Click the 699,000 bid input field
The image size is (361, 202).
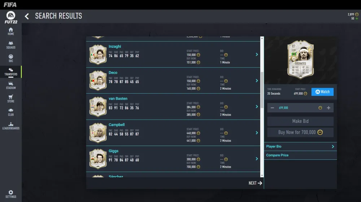pyautogui.click(x=300, y=108)
